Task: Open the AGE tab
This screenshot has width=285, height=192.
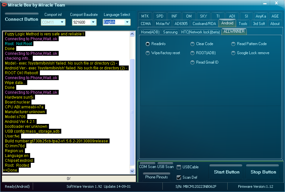Action: pos(275,16)
